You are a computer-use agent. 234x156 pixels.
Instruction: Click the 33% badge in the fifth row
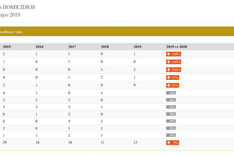172,85
